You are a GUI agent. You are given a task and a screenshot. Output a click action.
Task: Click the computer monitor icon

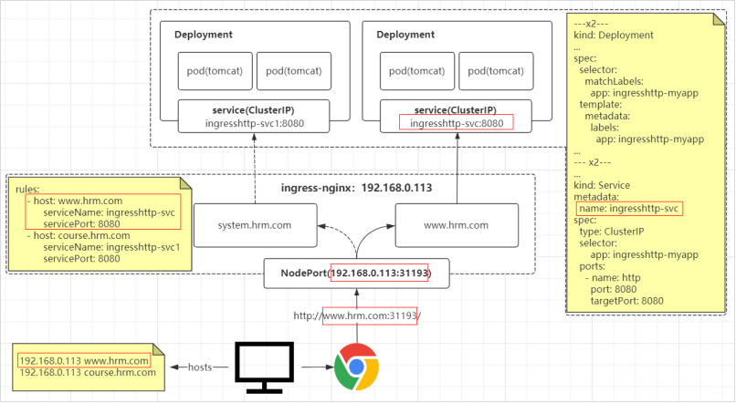pyautogui.click(x=264, y=367)
